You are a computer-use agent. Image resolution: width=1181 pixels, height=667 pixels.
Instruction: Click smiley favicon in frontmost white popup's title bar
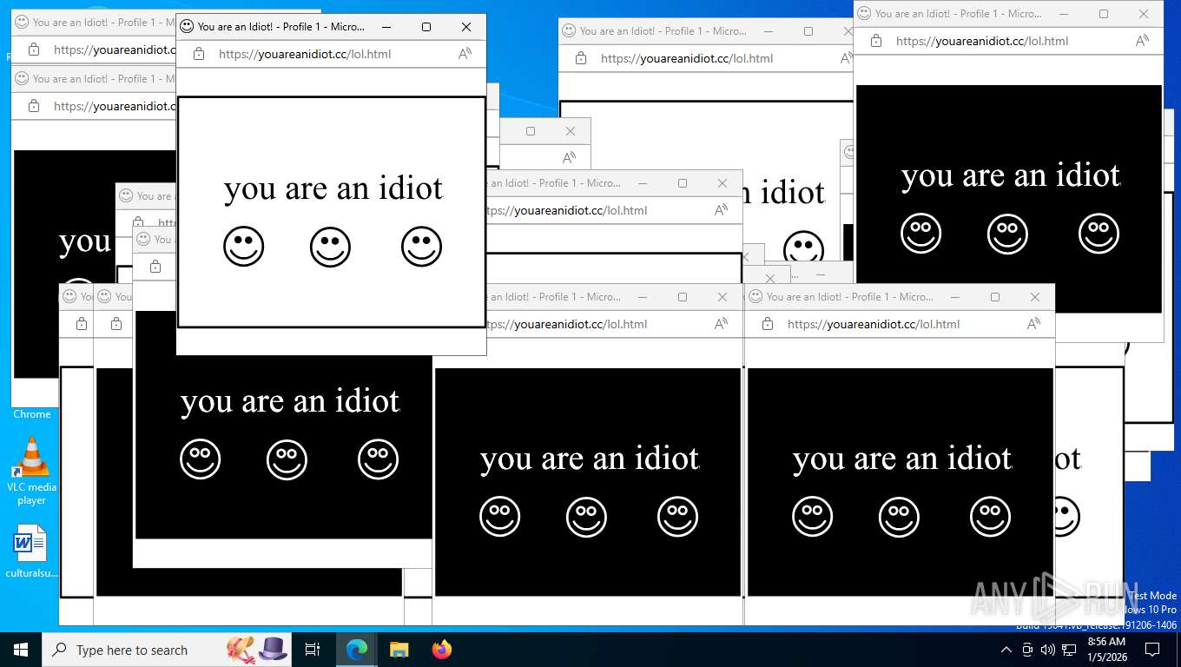click(187, 27)
